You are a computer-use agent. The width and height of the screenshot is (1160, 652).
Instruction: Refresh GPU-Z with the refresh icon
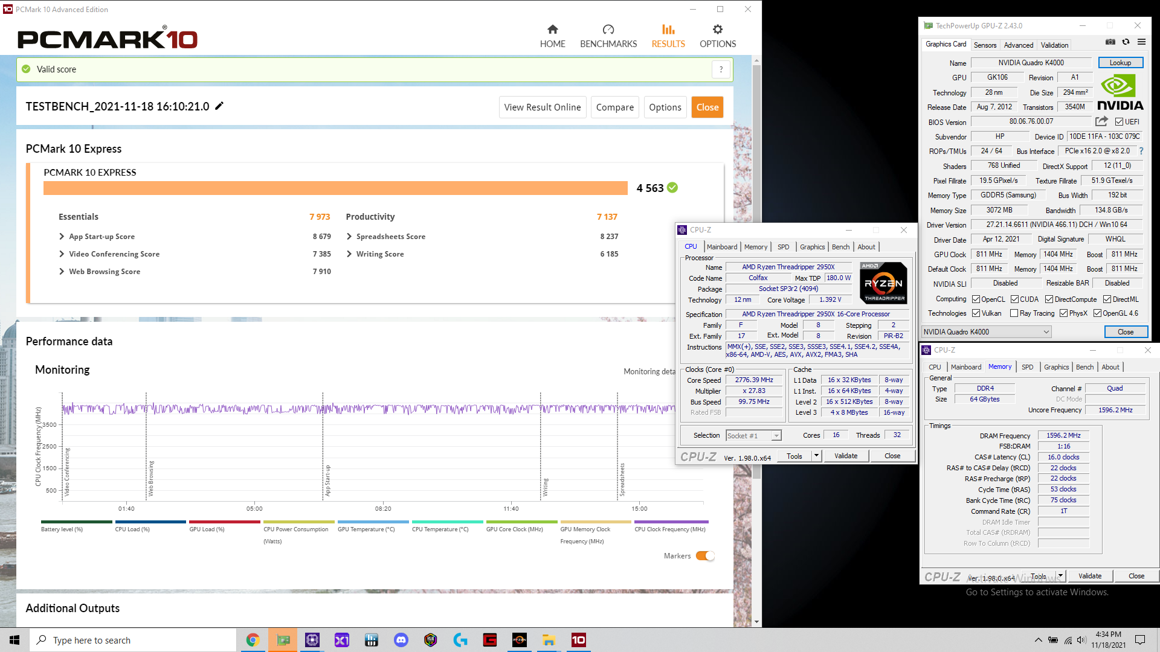(1126, 42)
